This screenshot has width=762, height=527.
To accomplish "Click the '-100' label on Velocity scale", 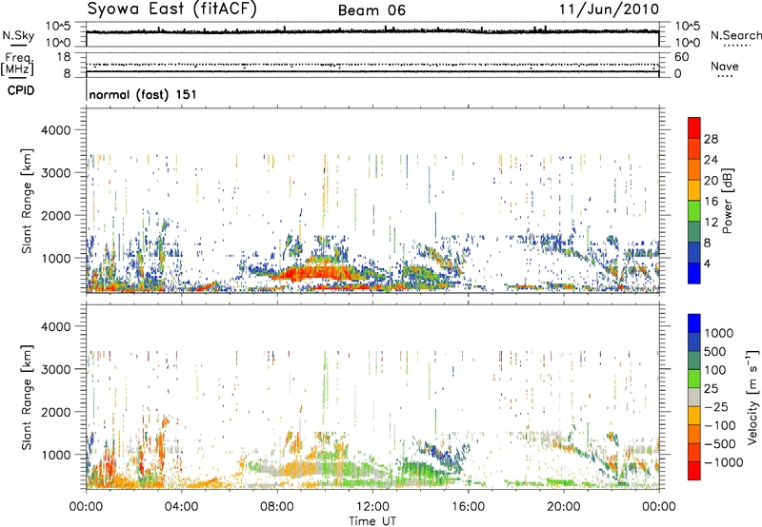I will [x=720, y=425].
